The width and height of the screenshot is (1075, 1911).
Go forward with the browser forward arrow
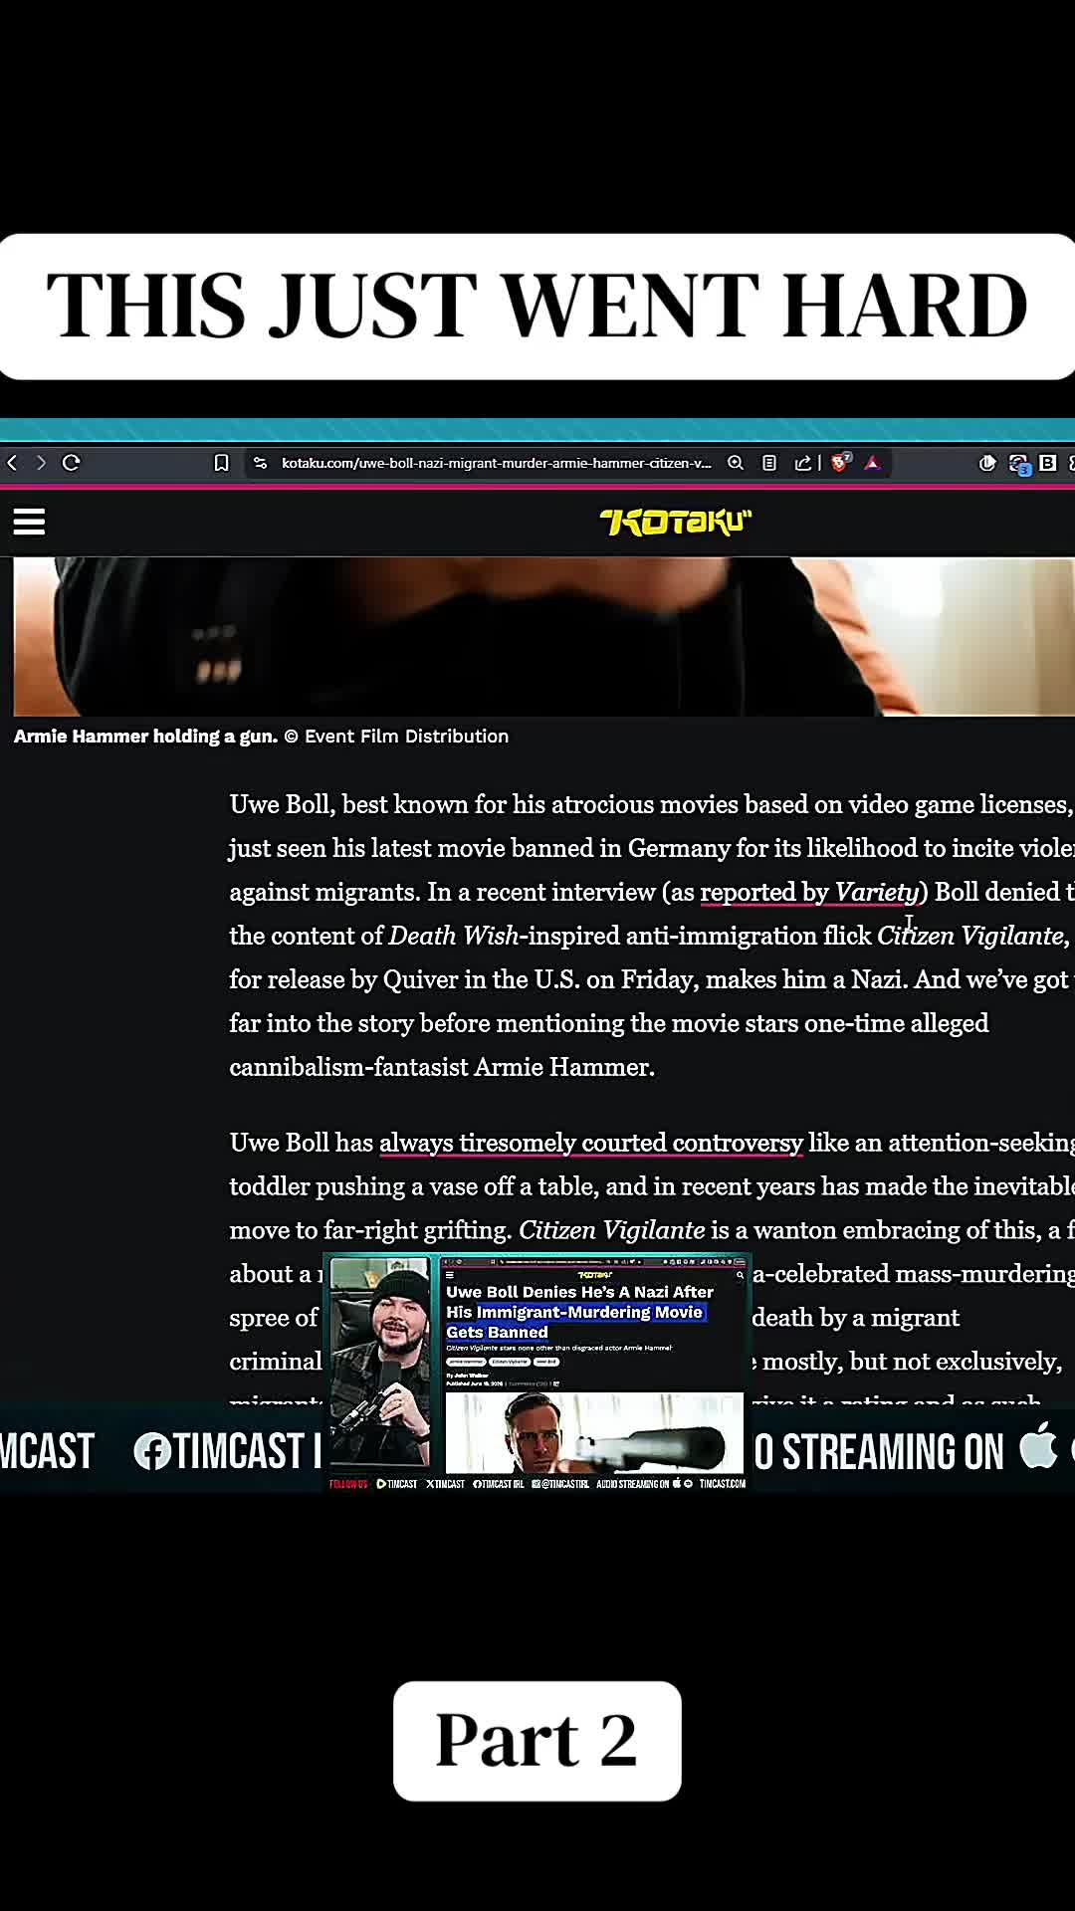click(41, 463)
